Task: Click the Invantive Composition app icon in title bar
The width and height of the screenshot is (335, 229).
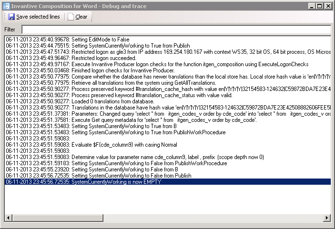Action: point(6,6)
